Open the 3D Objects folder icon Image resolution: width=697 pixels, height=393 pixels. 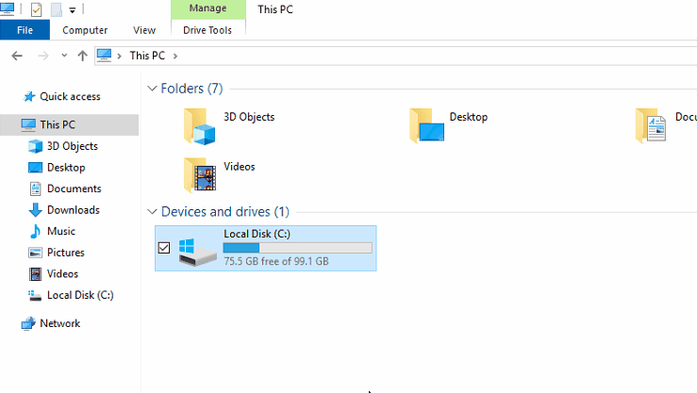click(x=200, y=124)
